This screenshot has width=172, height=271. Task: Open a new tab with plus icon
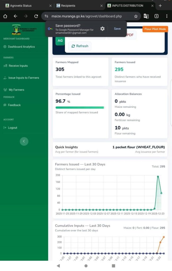pyautogui.click(x=160, y=6)
